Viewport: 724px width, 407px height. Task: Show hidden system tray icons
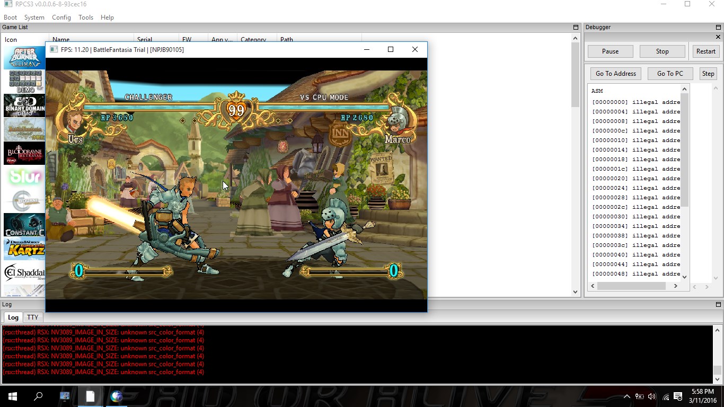click(626, 396)
